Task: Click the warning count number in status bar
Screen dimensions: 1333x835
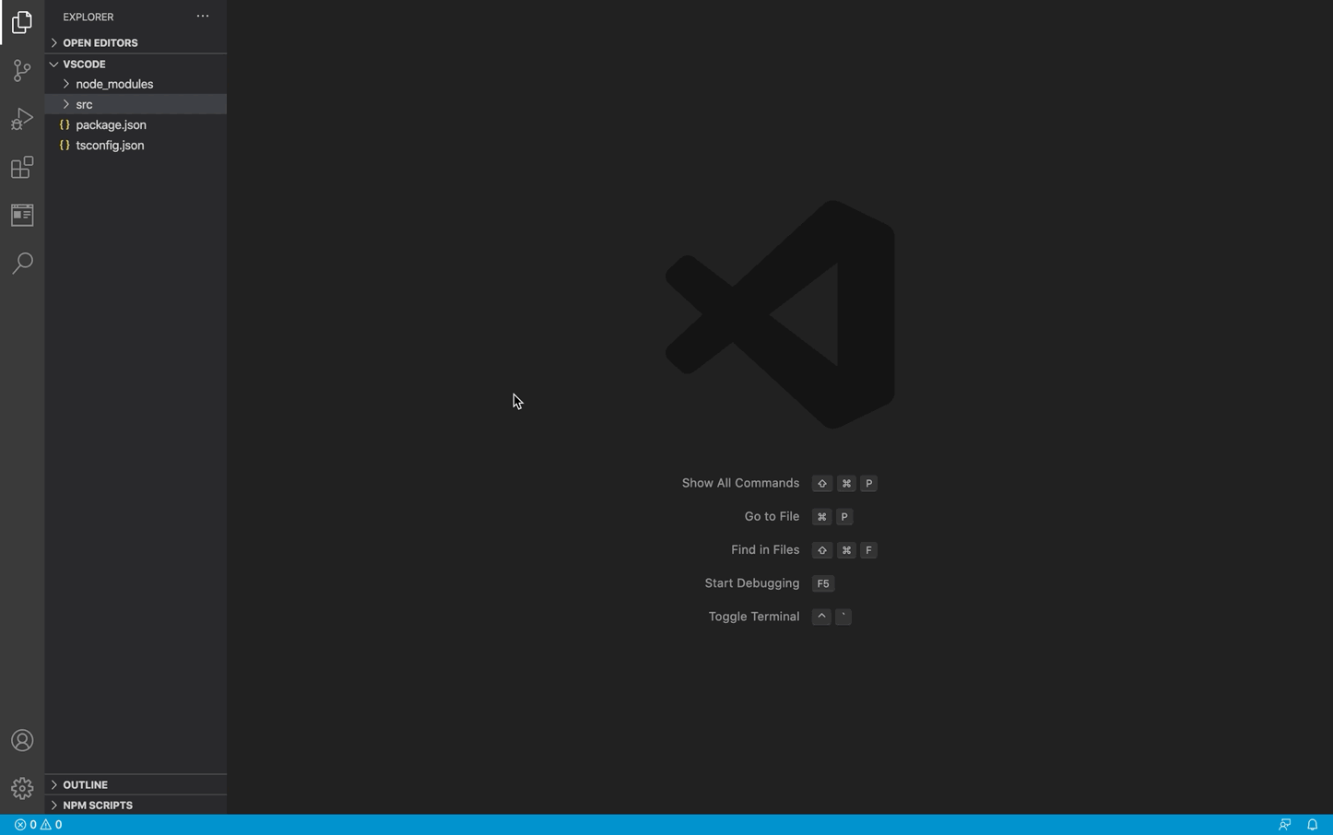Action: [58, 825]
